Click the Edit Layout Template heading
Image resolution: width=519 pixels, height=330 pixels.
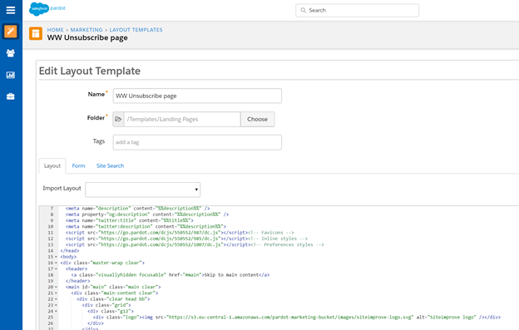90,71
